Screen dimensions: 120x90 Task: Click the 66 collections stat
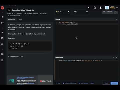point(14,13)
